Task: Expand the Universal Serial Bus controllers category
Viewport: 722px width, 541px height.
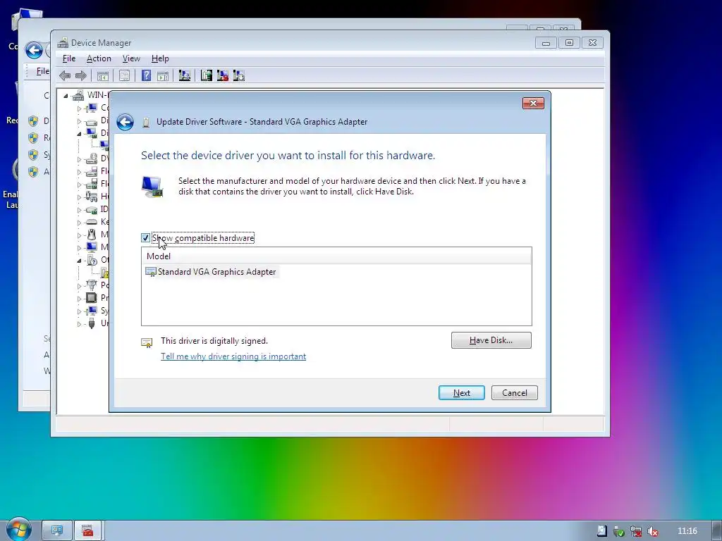Action: tap(79, 324)
